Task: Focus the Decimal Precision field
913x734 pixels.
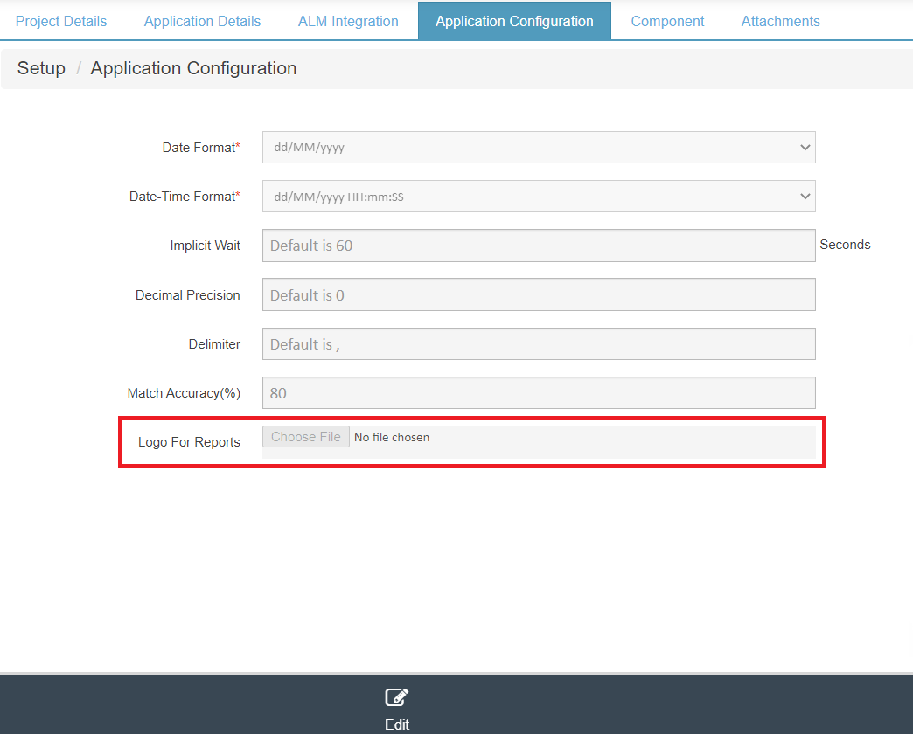Action: point(539,294)
